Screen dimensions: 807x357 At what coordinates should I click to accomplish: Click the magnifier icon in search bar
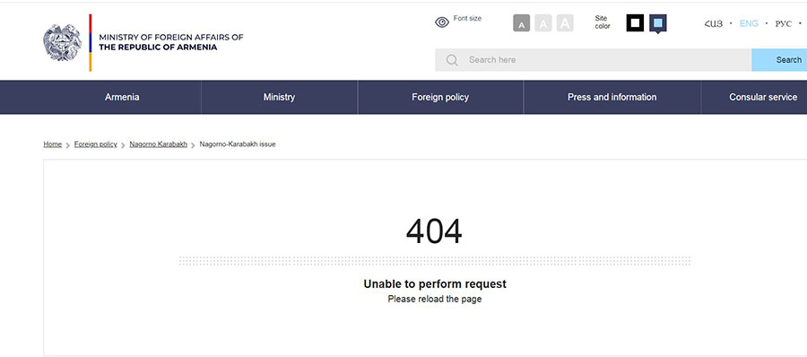coord(452,60)
